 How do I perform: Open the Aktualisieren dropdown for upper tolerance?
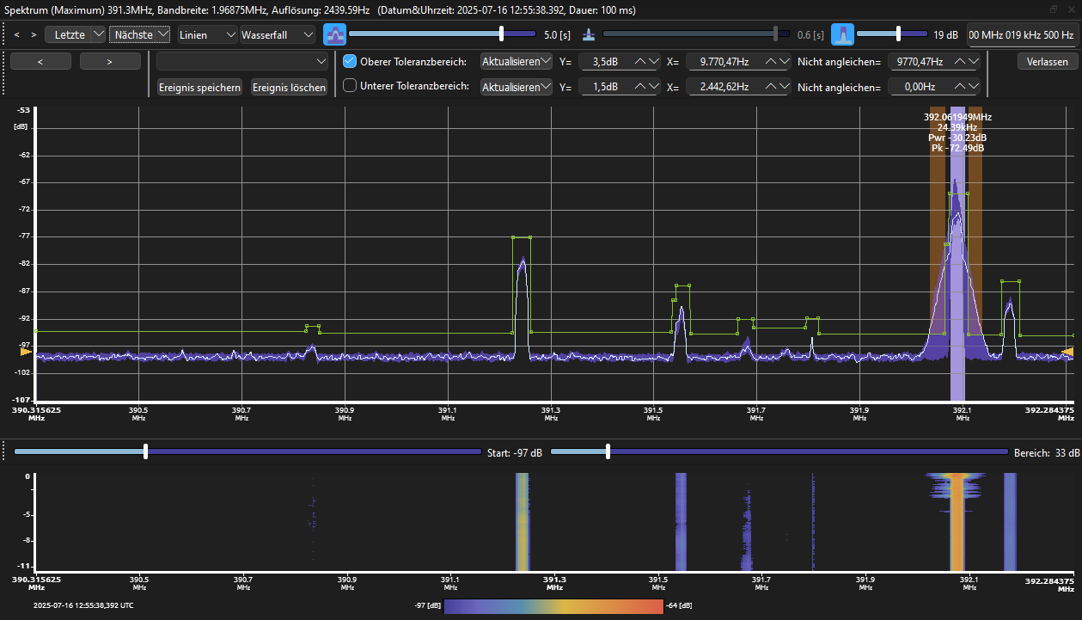[x=516, y=62]
